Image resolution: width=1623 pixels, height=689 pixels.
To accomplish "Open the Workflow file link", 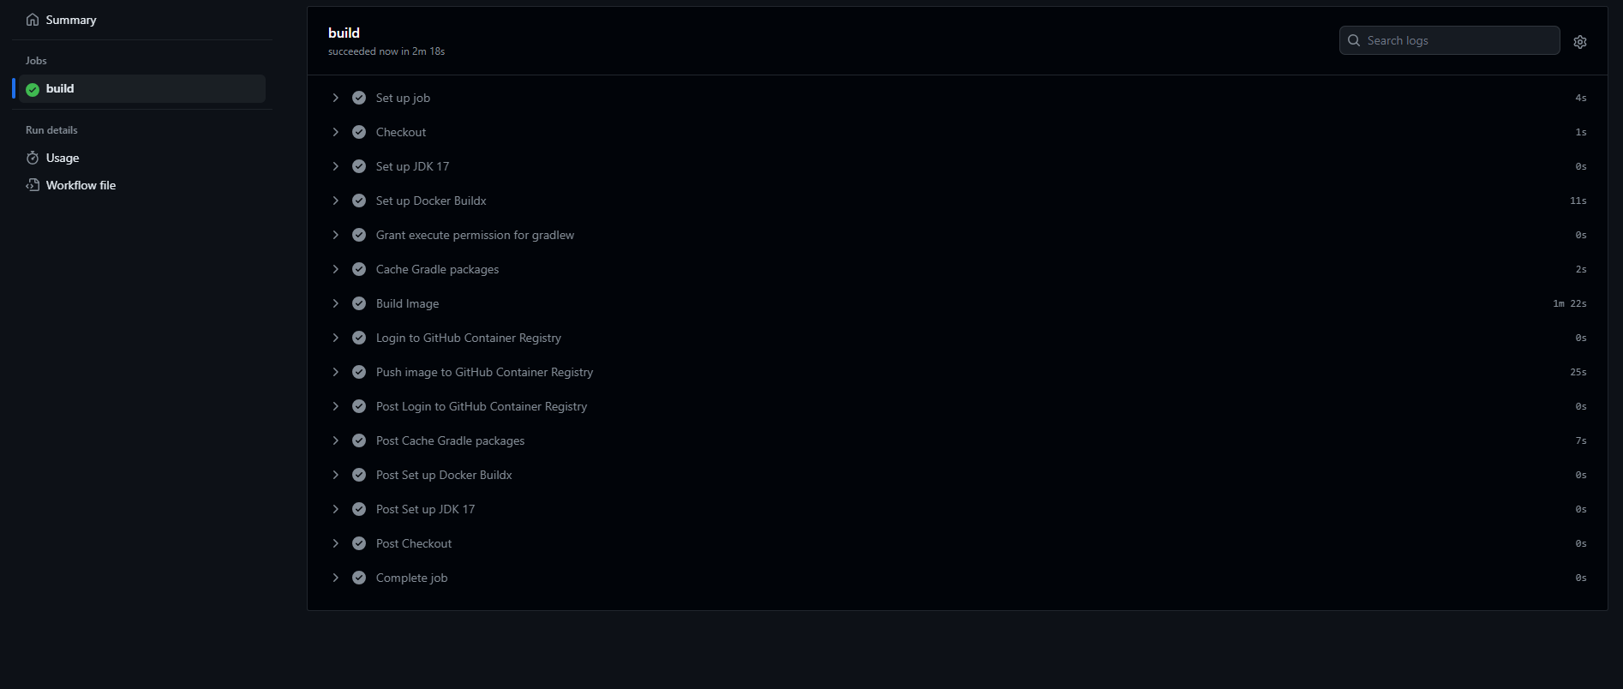I will pyautogui.click(x=81, y=185).
